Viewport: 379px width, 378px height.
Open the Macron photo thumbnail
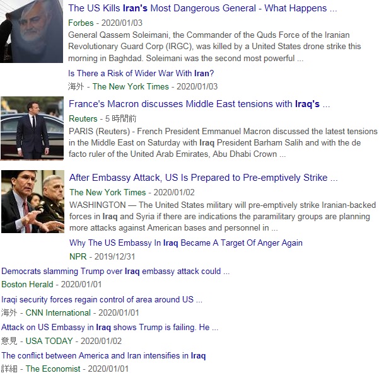coord(32,128)
